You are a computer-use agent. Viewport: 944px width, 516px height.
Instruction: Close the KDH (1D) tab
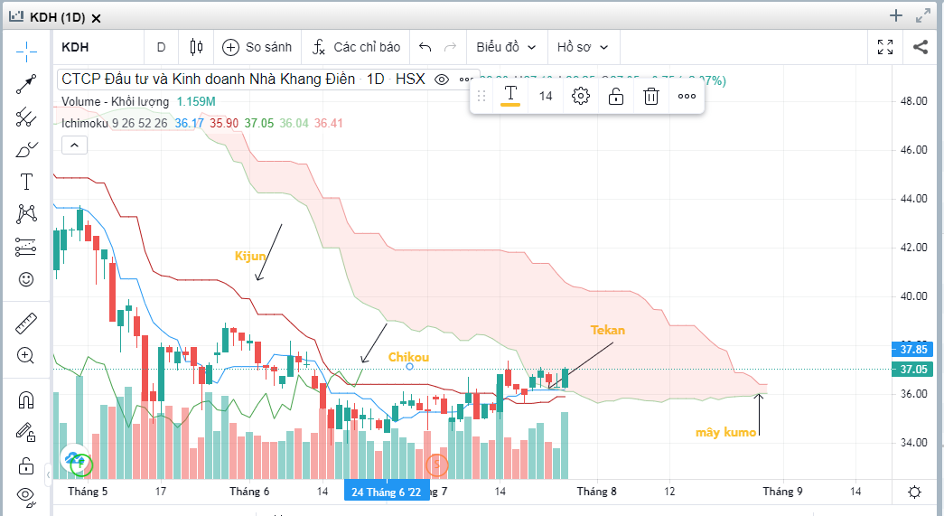point(96,18)
